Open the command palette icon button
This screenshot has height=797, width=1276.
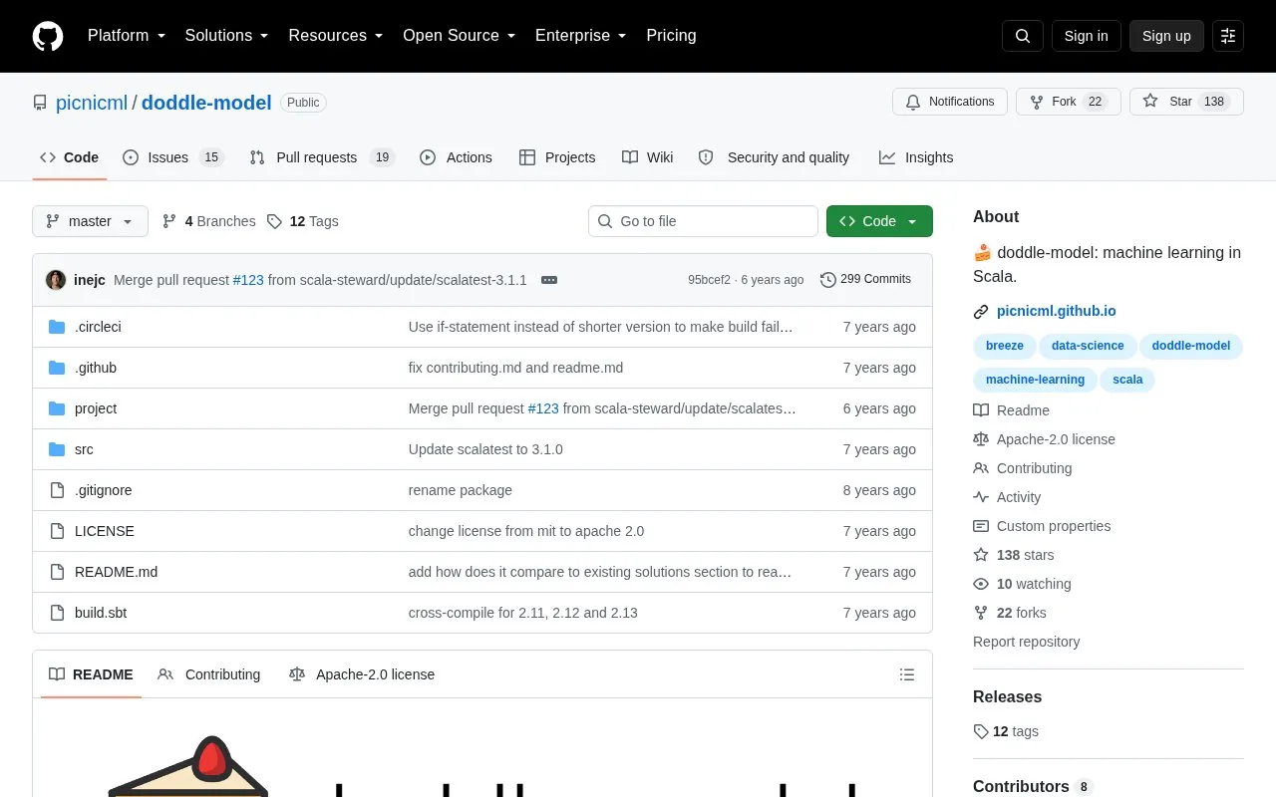pos(1228,36)
